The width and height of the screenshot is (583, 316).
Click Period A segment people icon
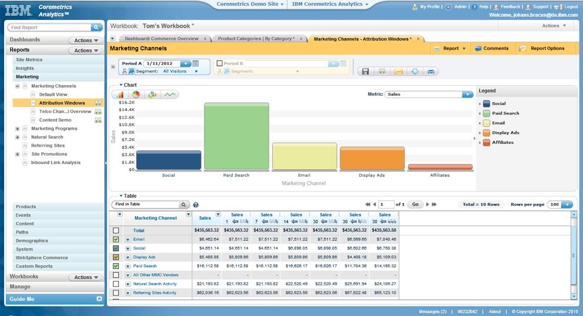[132, 72]
